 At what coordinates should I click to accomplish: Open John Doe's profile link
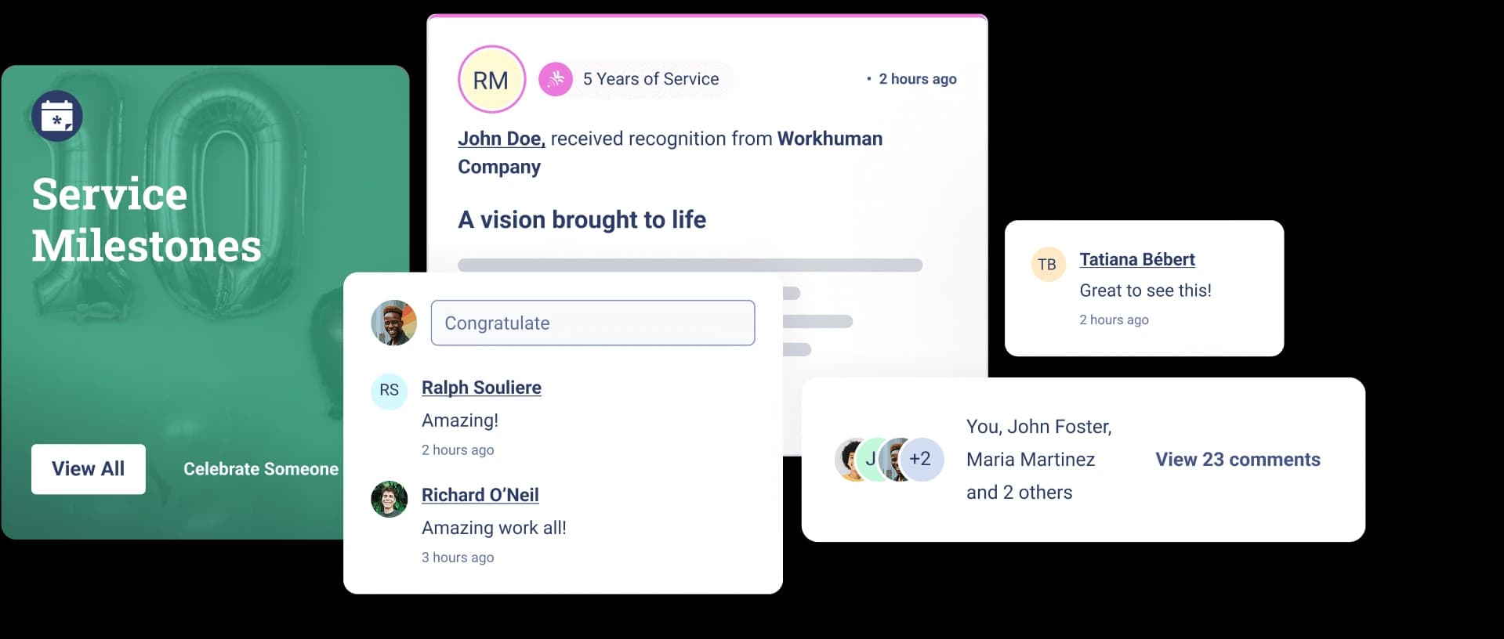[499, 139]
